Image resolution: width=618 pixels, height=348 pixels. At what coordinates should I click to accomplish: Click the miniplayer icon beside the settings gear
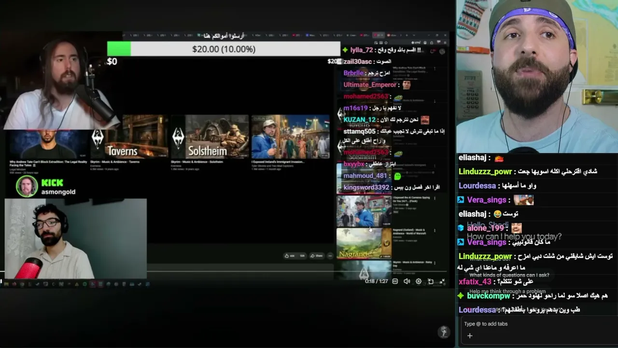pyautogui.click(x=431, y=281)
